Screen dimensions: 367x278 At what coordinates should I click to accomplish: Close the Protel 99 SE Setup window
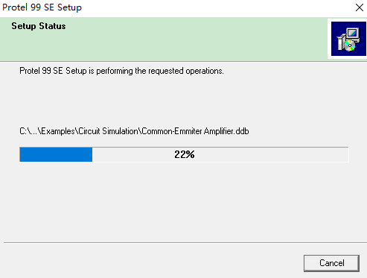tap(359, 7)
